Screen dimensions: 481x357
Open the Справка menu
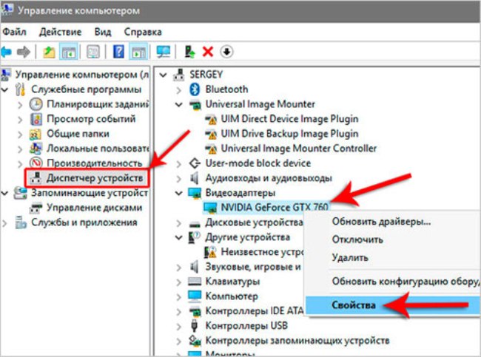coord(143,33)
